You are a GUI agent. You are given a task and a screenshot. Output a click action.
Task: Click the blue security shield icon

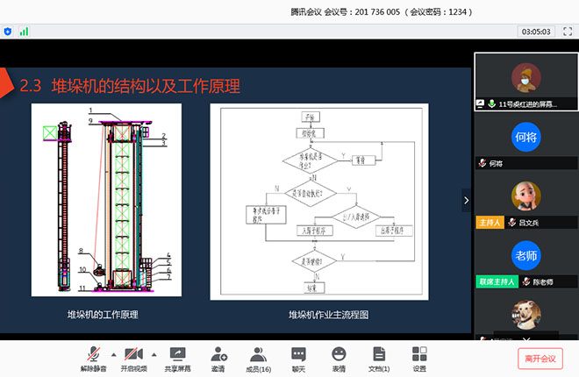[x=9, y=31]
